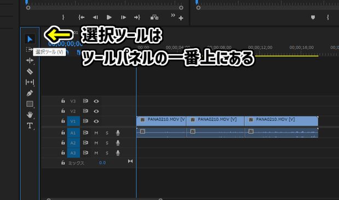Step back one frame
This screenshot has width=339, height=200.
[x=95, y=18]
